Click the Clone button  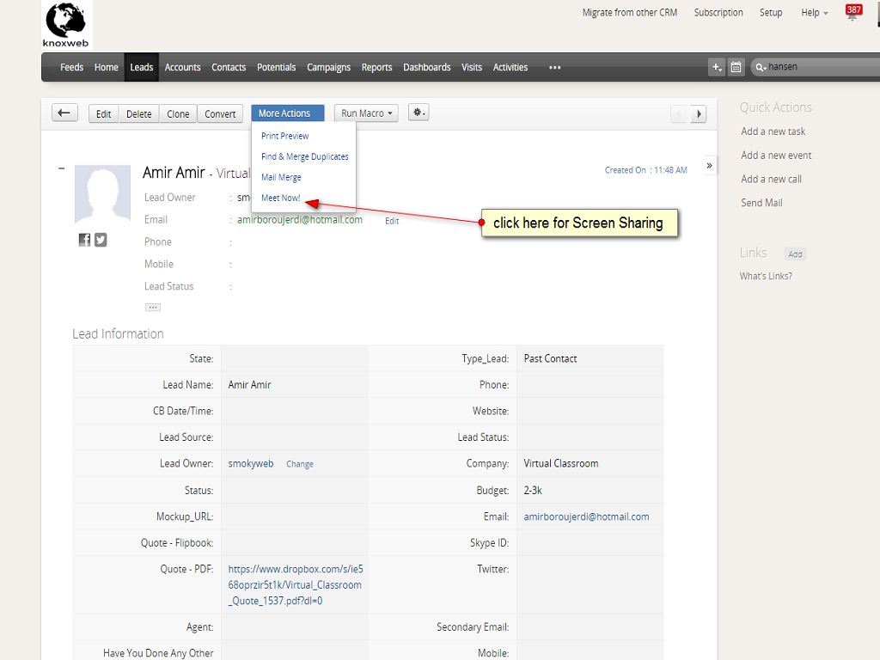[178, 114]
